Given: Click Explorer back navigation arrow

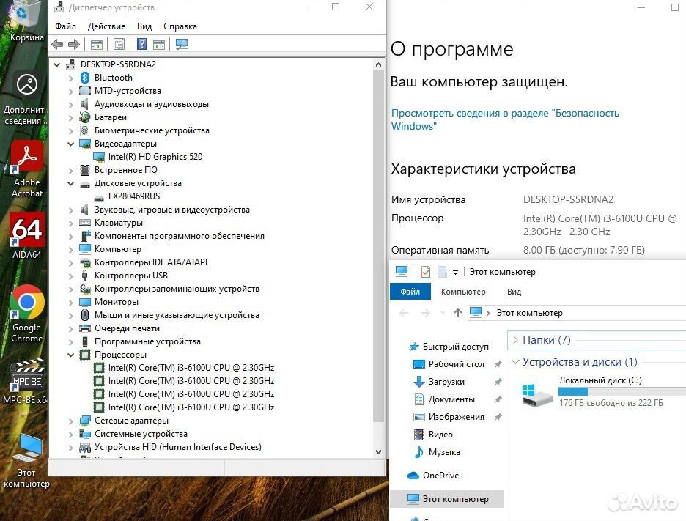Looking at the screenshot, I should click(x=405, y=313).
